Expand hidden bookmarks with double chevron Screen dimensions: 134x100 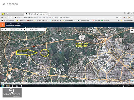coord(118,20)
